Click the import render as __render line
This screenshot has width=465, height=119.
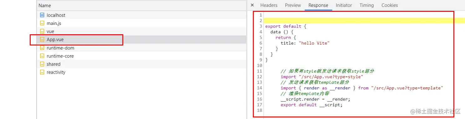(x=362, y=88)
